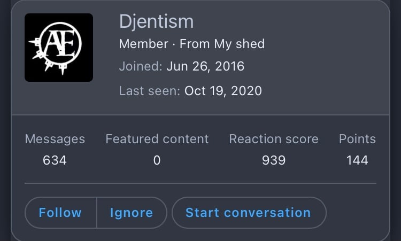Click the Joined label
This screenshot has width=401, height=241.
(141, 66)
